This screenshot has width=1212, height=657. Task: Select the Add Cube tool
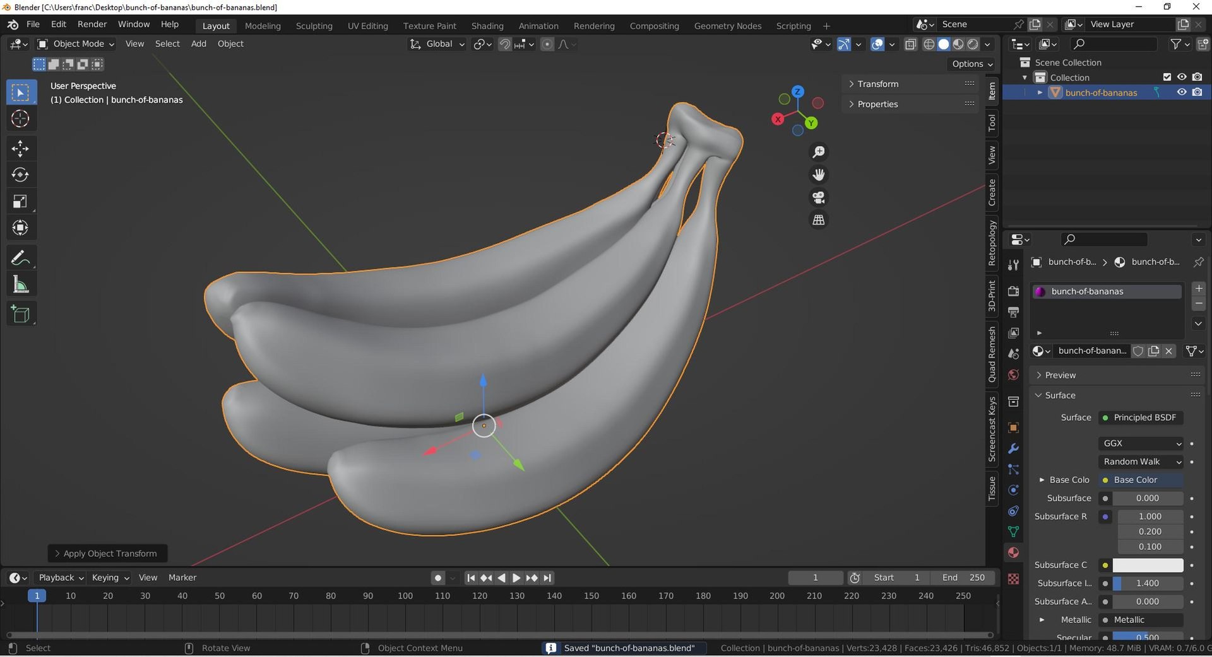pos(21,314)
